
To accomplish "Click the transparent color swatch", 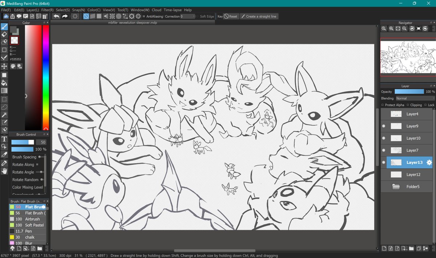I will [x=14, y=40].
